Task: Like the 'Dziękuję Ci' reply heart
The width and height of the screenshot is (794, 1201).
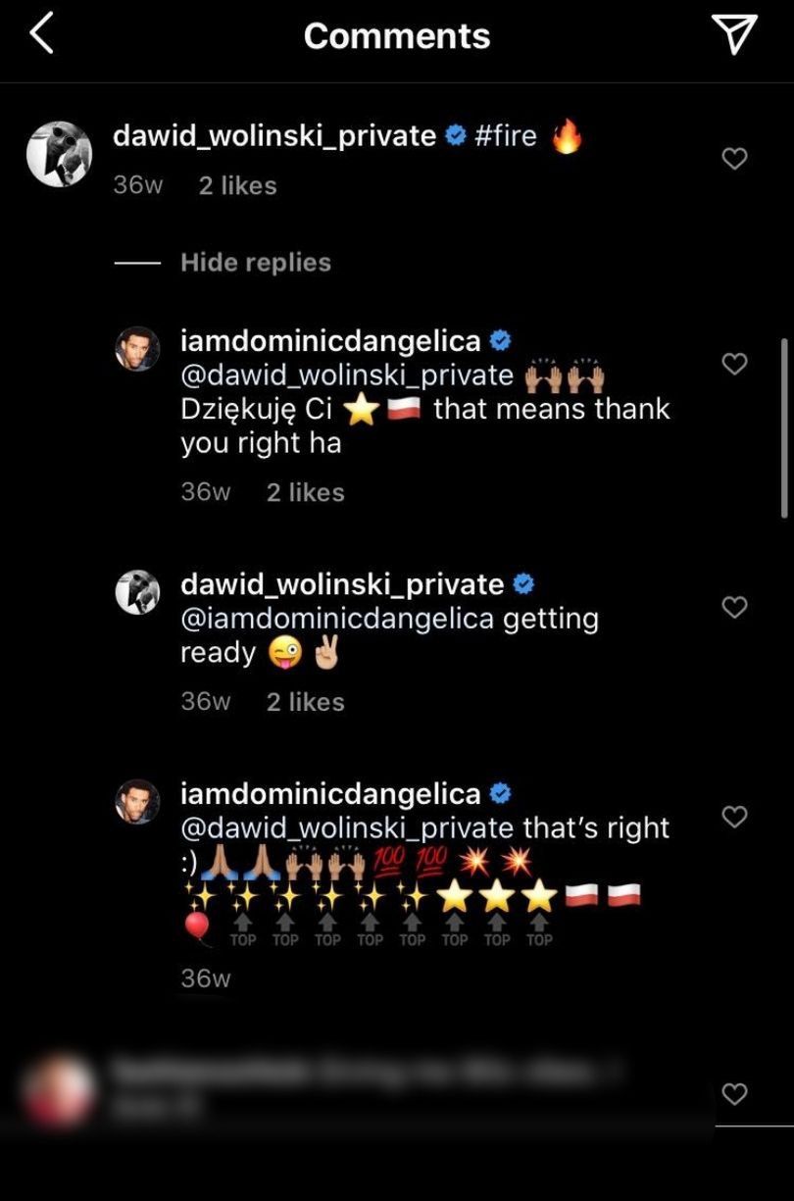Action: pos(734,364)
